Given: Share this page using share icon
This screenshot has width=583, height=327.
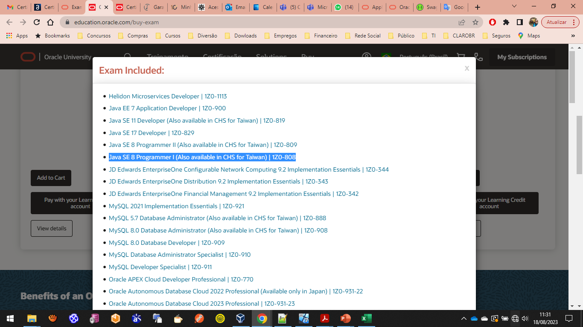Looking at the screenshot, I should [462, 22].
